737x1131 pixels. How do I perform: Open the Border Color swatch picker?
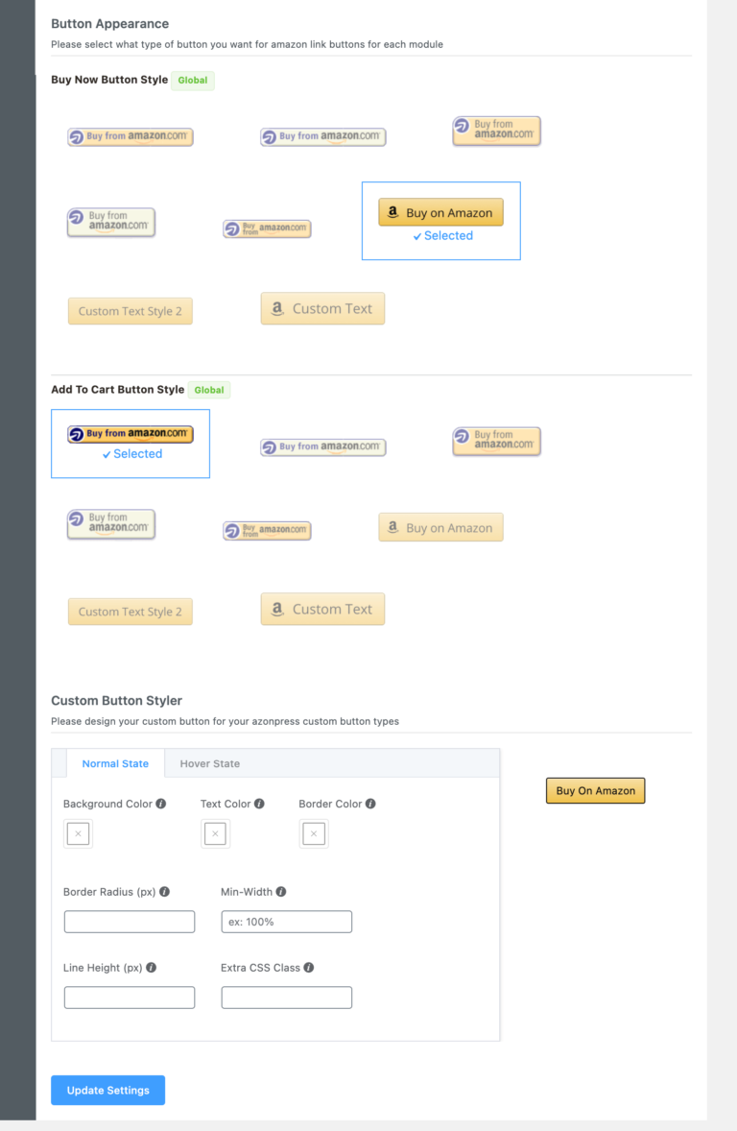(314, 833)
